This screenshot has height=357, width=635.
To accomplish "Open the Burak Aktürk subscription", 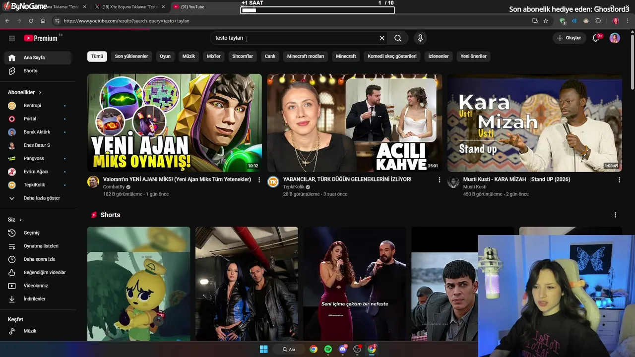I will 38,132.
